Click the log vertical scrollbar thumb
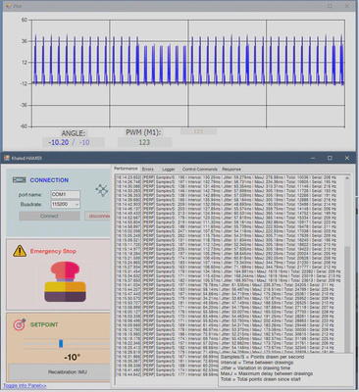 coord(347,299)
